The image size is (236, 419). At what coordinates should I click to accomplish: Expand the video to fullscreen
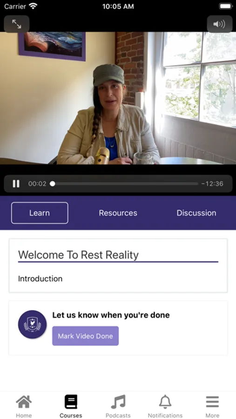[x=17, y=24]
